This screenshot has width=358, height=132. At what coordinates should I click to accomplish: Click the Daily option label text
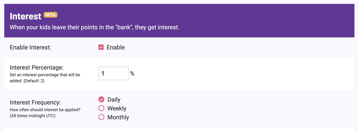point(114,100)
